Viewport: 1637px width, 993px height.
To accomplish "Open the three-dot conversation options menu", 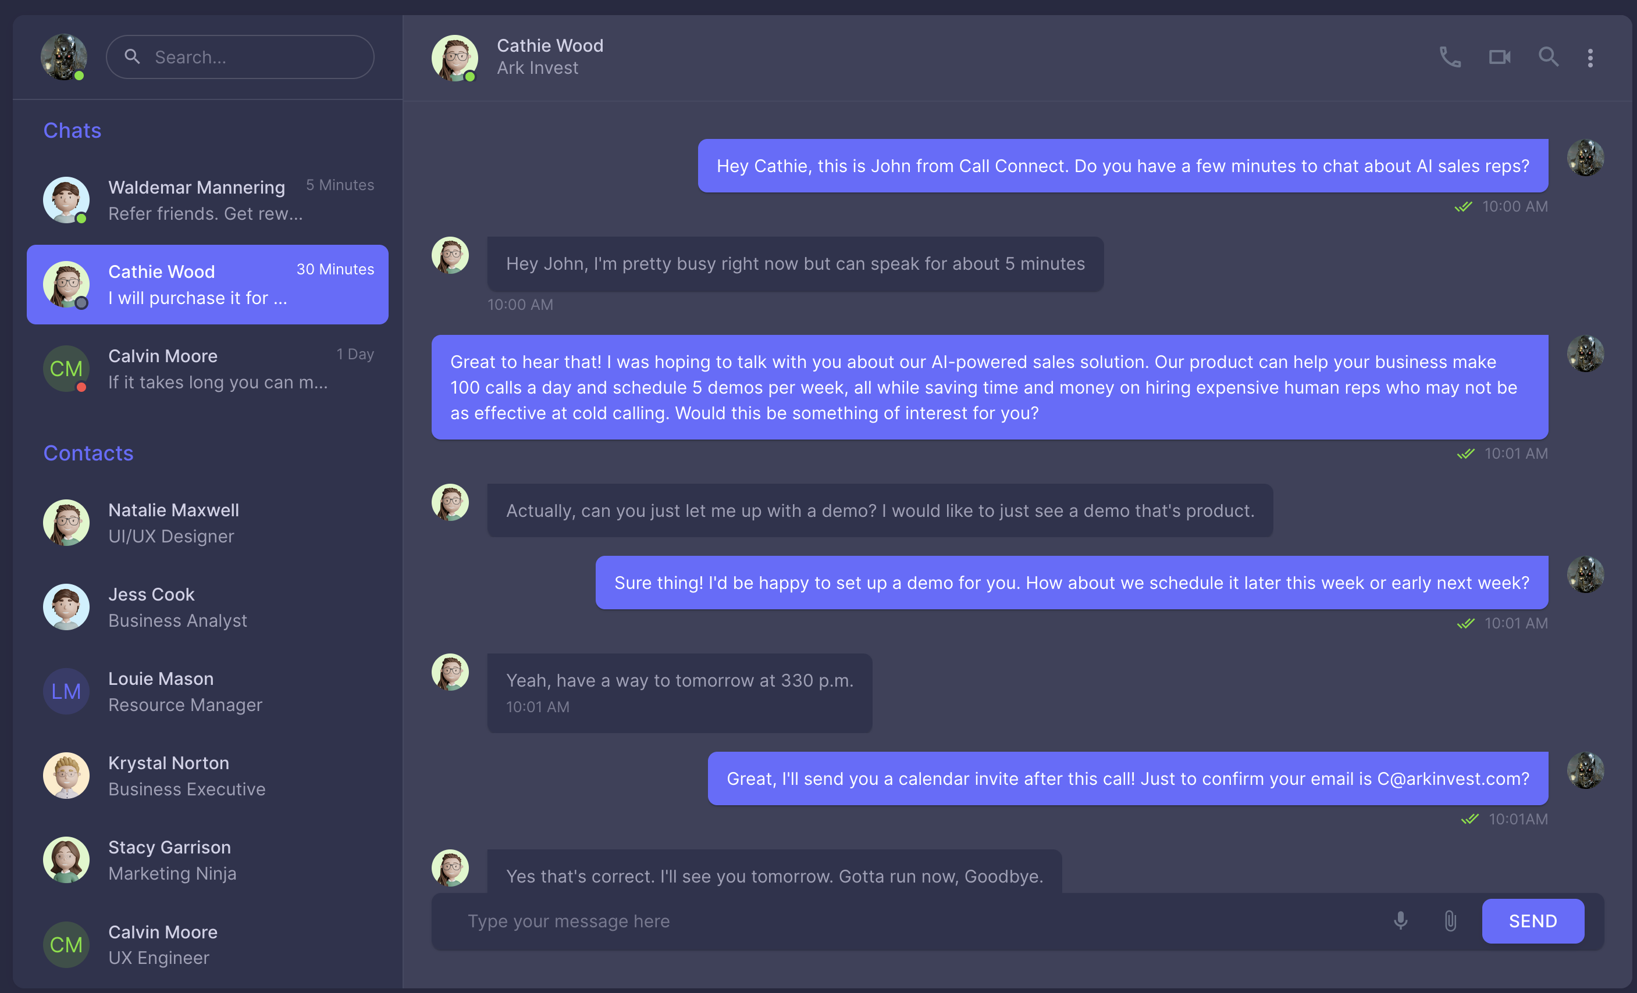I will click(x=1591, y=58).
